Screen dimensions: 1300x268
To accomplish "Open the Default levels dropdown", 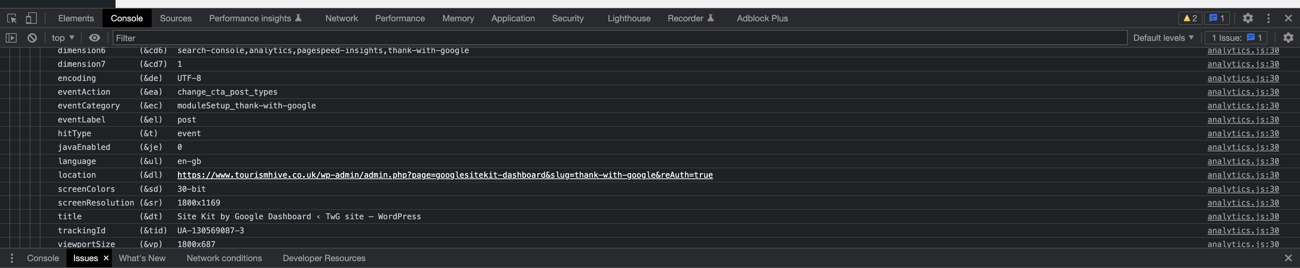I will 1163,38.
